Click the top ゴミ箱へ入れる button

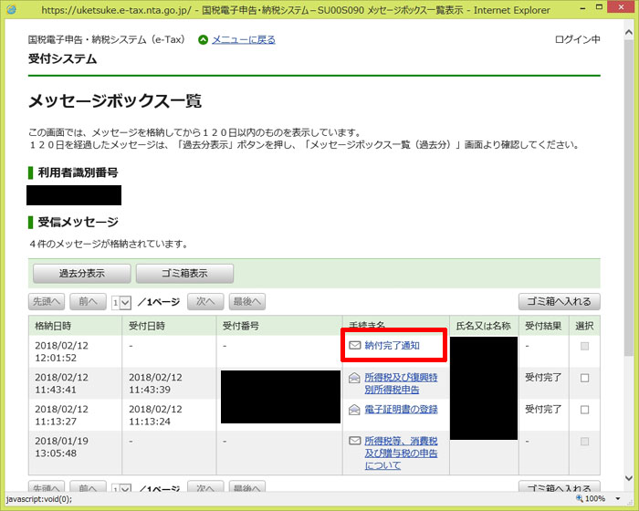[x=559, y=301]
